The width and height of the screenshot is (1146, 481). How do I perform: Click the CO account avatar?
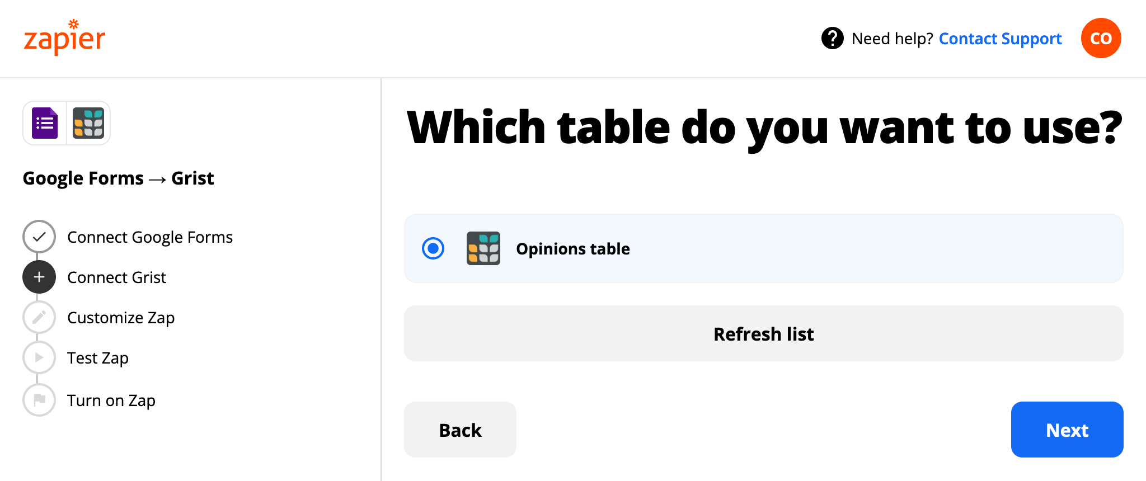(x=1100, y=37)
